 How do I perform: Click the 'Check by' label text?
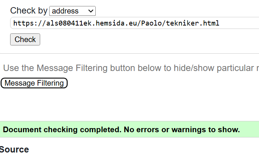(29, 11)
